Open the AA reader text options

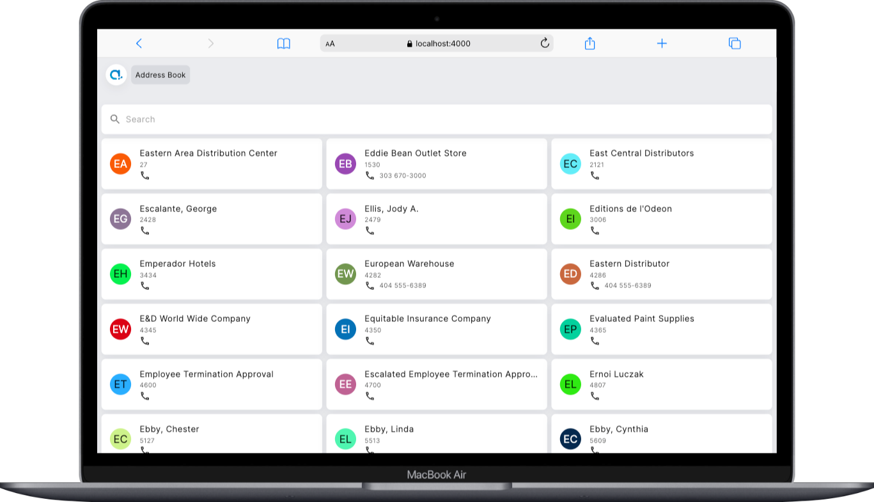point(330,44)
